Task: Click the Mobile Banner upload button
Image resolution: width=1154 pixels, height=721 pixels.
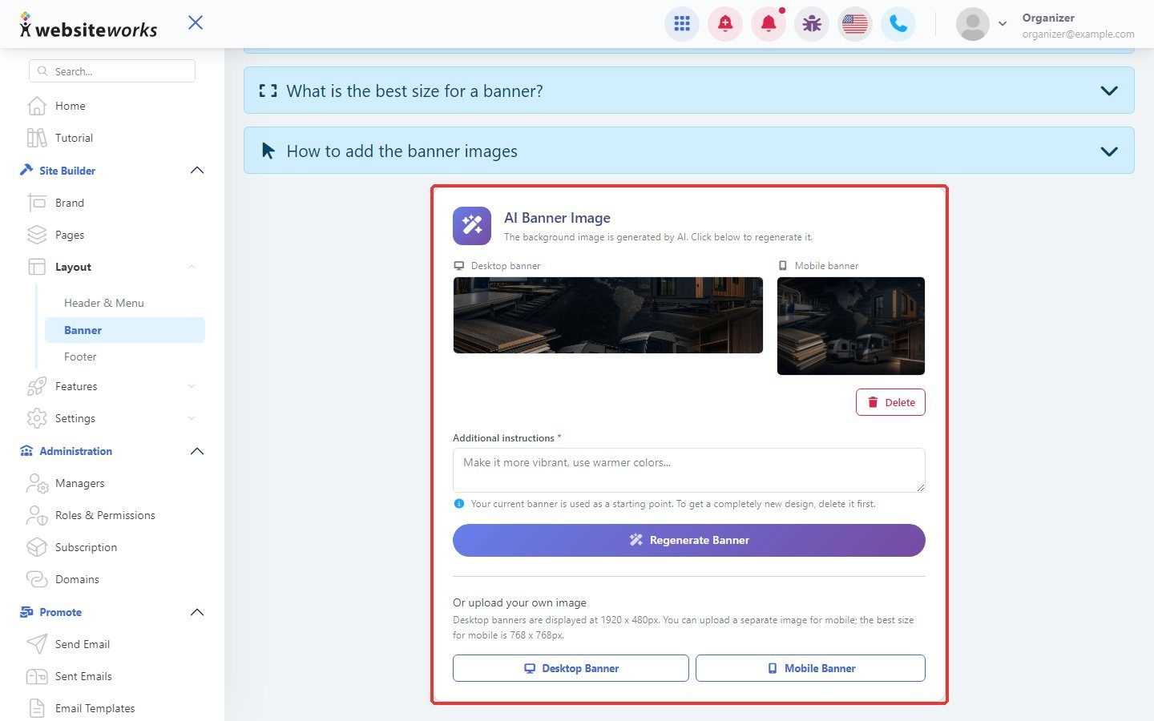Action: pyautogui.click(x=810, y=668)
